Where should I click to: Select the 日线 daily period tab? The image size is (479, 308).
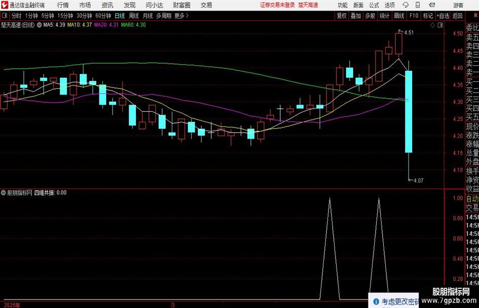(x=120, y=16)
